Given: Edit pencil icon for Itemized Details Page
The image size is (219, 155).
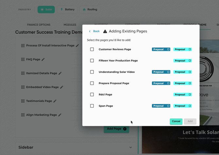Looking at the screenshot, I should [60, 73].
